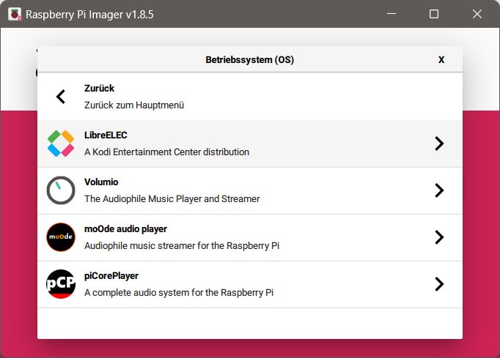Select the piCorePlayer entry title

click(x=111, y=276)
